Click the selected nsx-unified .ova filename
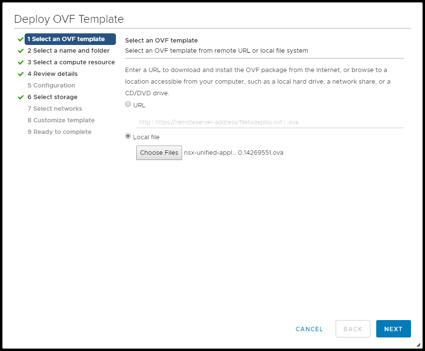The width and height of the screenshot is (425, 351). 234,153
